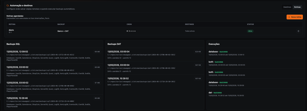Image resolution: width=307 pixels, height=111 pixels.
Task: Open SQL backup 12/05/2026, 03:00:02
Action: point(54,87)
